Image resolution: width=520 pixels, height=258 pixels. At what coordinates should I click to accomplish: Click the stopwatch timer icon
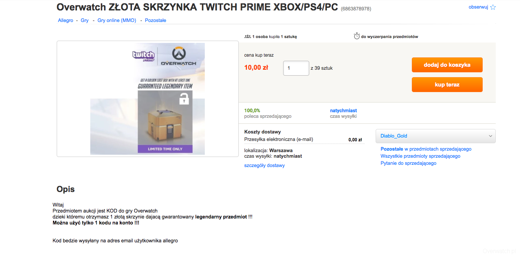[x=357, y=36]
